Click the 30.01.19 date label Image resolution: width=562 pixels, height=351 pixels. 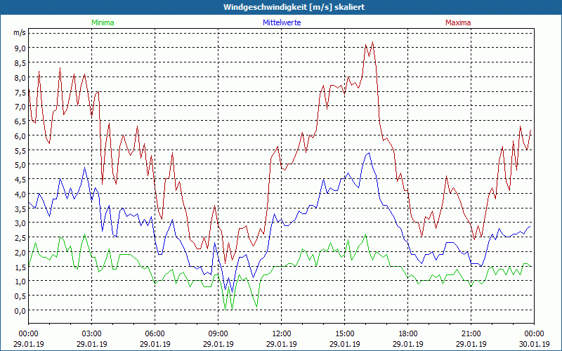coord(534,344)
